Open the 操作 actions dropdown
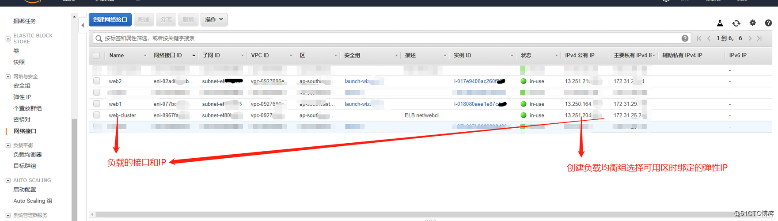The width and height of the screenshot is (778, 221). pyautogui.click(x=214, y=19)
